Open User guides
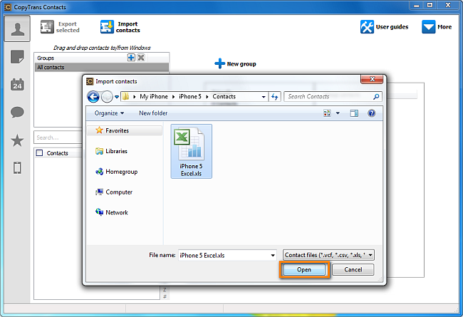 click(x=384, y=27)
